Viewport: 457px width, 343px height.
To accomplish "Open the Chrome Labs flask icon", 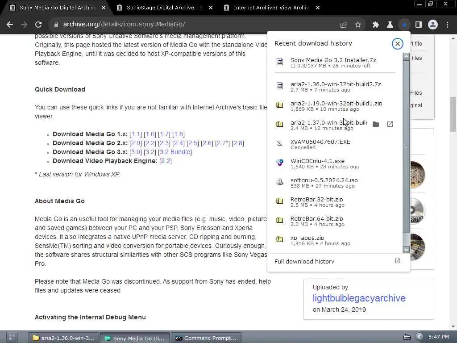I will [x=390, y=25].
